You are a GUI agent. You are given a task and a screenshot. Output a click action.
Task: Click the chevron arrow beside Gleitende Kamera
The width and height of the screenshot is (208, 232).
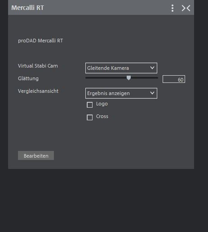pyautogui.click(x=152, y=68)
